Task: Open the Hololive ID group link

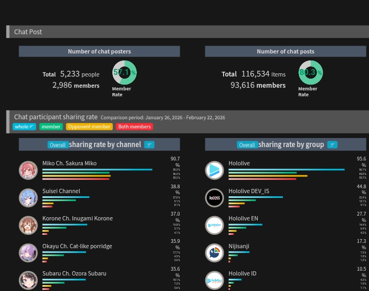Action: click(x=242, y=273)
